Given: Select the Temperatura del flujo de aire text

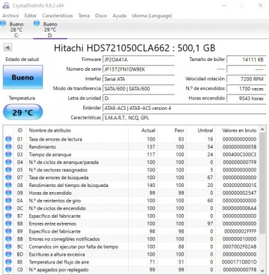Looking at the screenshot, I should pos(59,262).
